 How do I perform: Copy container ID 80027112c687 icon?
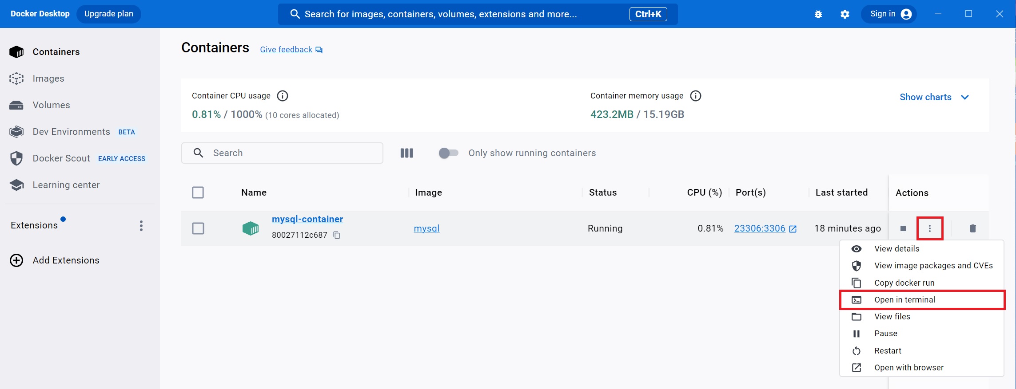[x=337, y=235]
